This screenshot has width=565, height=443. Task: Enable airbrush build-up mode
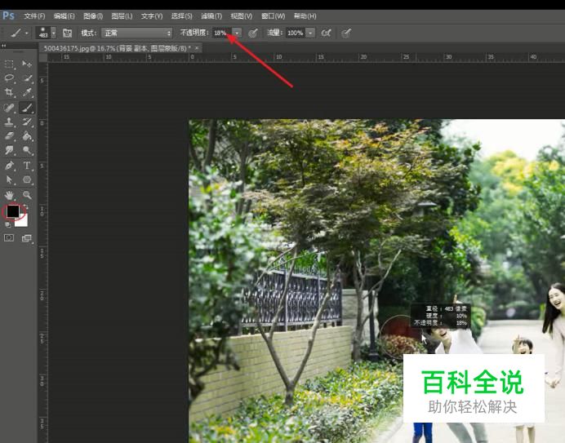click(x=326, y=33)
